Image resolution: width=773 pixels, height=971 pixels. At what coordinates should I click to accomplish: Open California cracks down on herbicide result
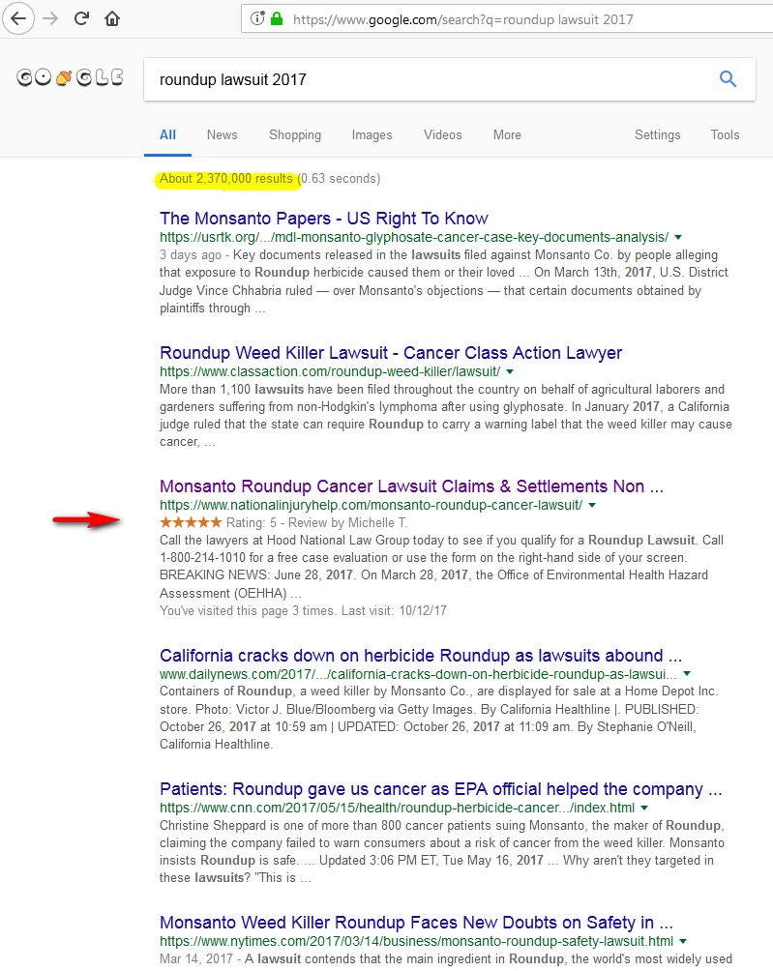(421, 655)
